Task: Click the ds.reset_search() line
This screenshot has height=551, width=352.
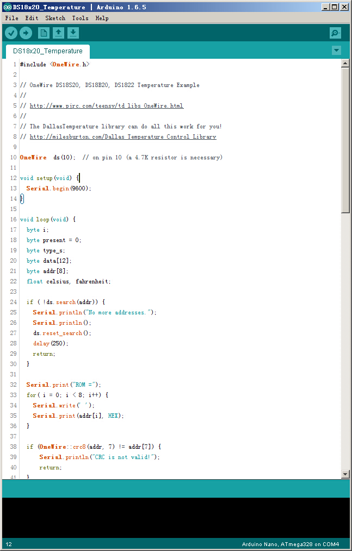Action: click(x=62, y=333)
